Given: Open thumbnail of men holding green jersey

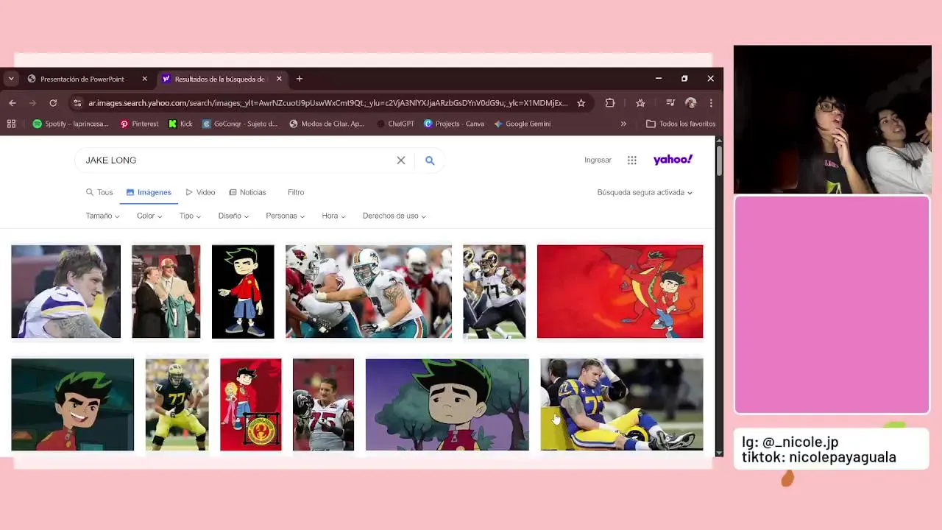Looking at the screenshot, I should 166,291.
